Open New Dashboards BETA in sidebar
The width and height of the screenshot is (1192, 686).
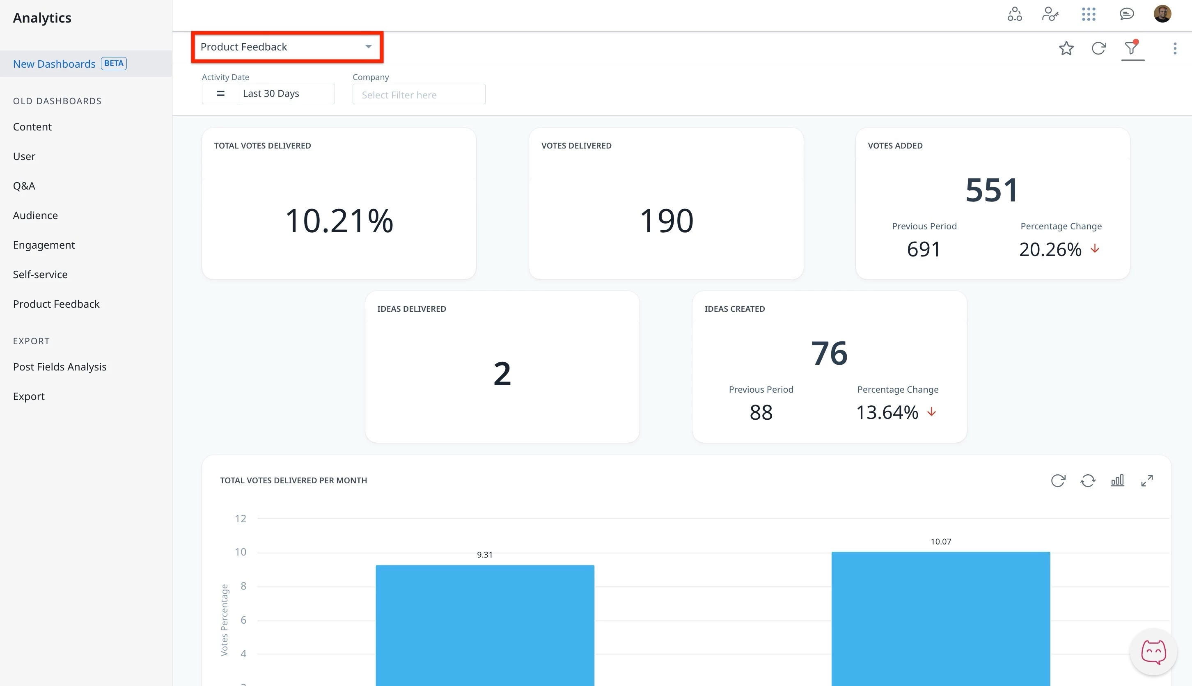[x=54, y=64]
